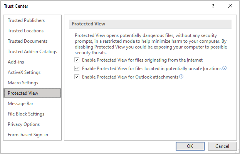
Task: Disable Protected View for Outlook attachments
Action: point(77,77)
